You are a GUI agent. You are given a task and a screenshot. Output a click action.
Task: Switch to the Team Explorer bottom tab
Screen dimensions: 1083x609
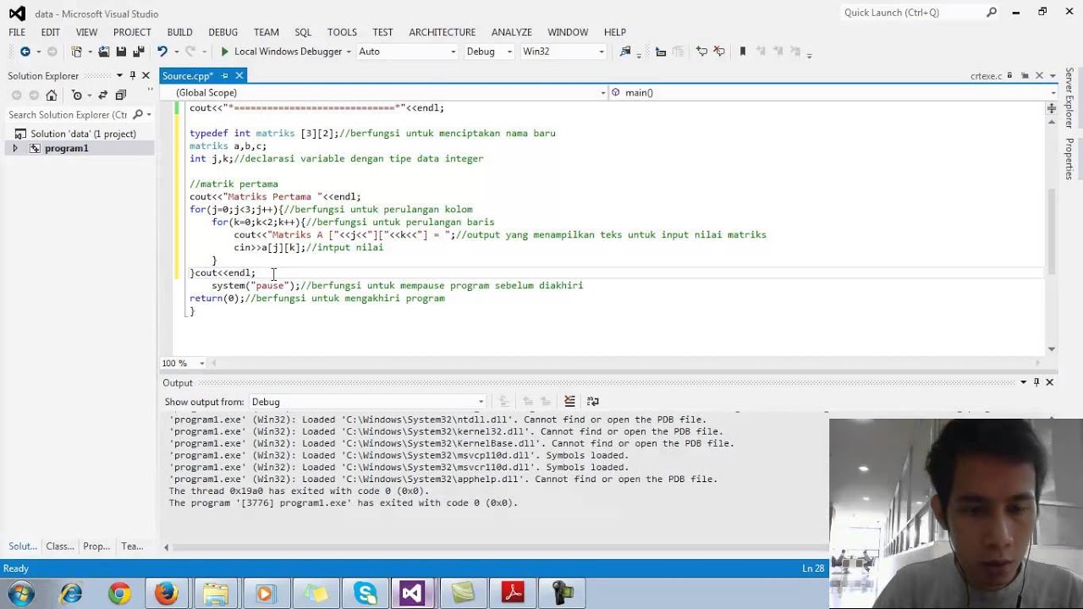tap(132, 546)
